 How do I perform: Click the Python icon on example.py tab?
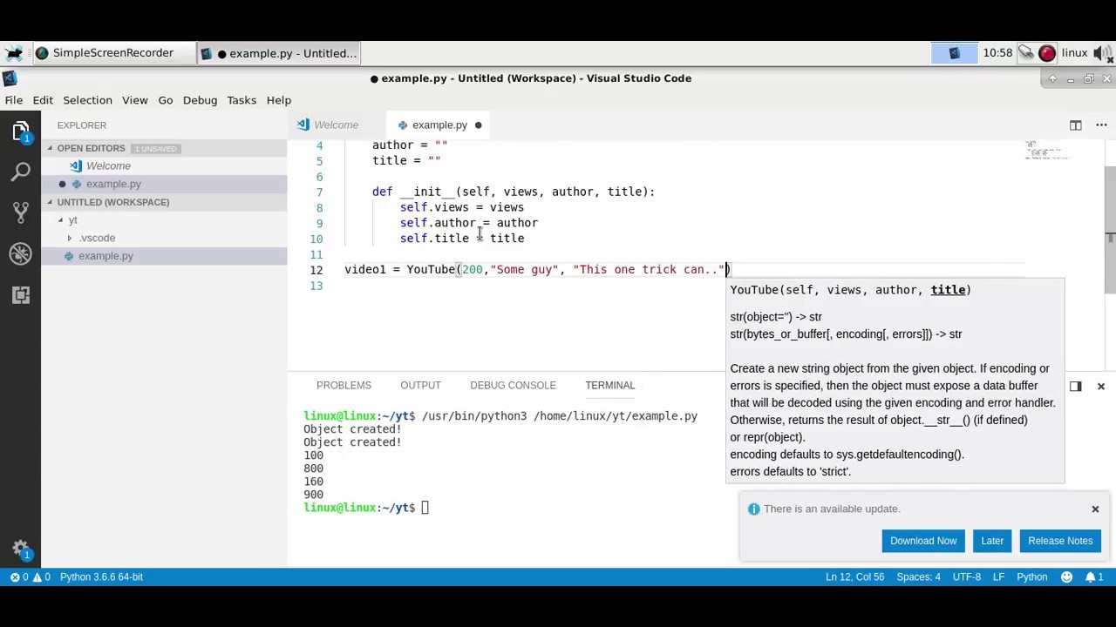click(402, 125)
